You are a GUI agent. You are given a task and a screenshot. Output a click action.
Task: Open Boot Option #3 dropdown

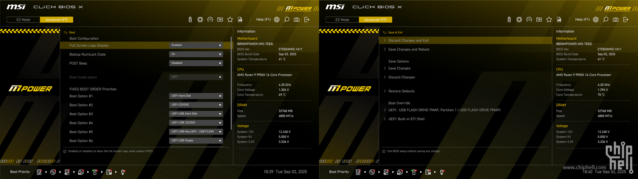pyautogui.click(x=196, y=114)
